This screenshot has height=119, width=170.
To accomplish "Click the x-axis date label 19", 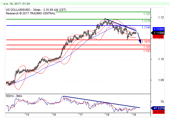I will click(x=134, y=115).
